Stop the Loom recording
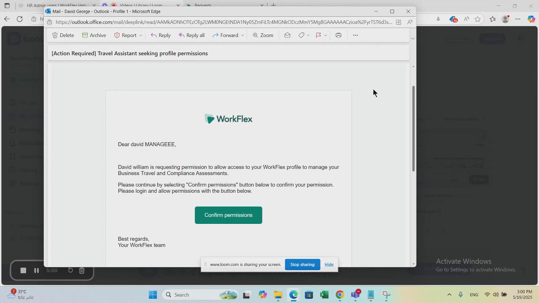This screenshot has height=303, width=539. point(23,271)
